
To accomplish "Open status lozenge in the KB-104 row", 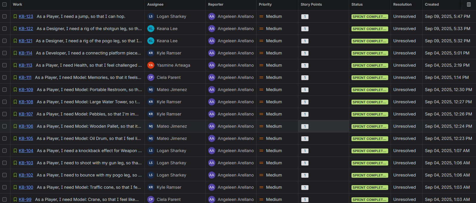I will (x=370, y=151).
